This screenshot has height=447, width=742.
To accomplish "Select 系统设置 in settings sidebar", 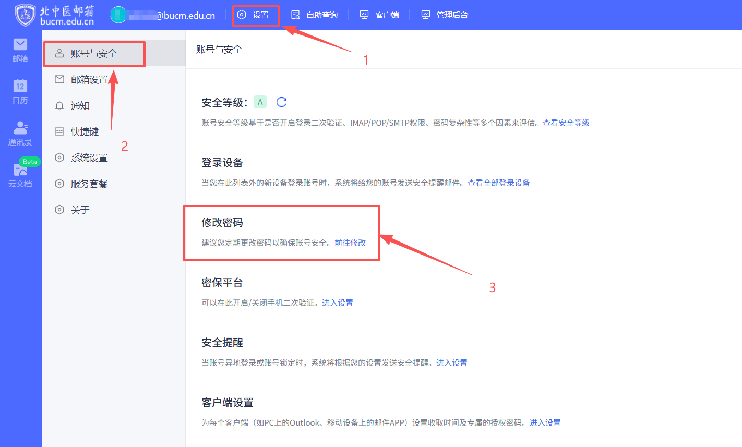I will click(x=89, y=158).
